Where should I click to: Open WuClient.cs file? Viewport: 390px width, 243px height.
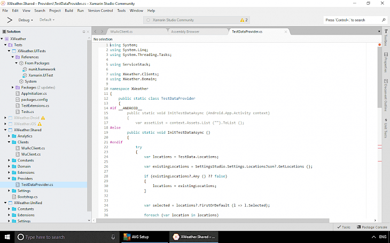click(31, 154)
